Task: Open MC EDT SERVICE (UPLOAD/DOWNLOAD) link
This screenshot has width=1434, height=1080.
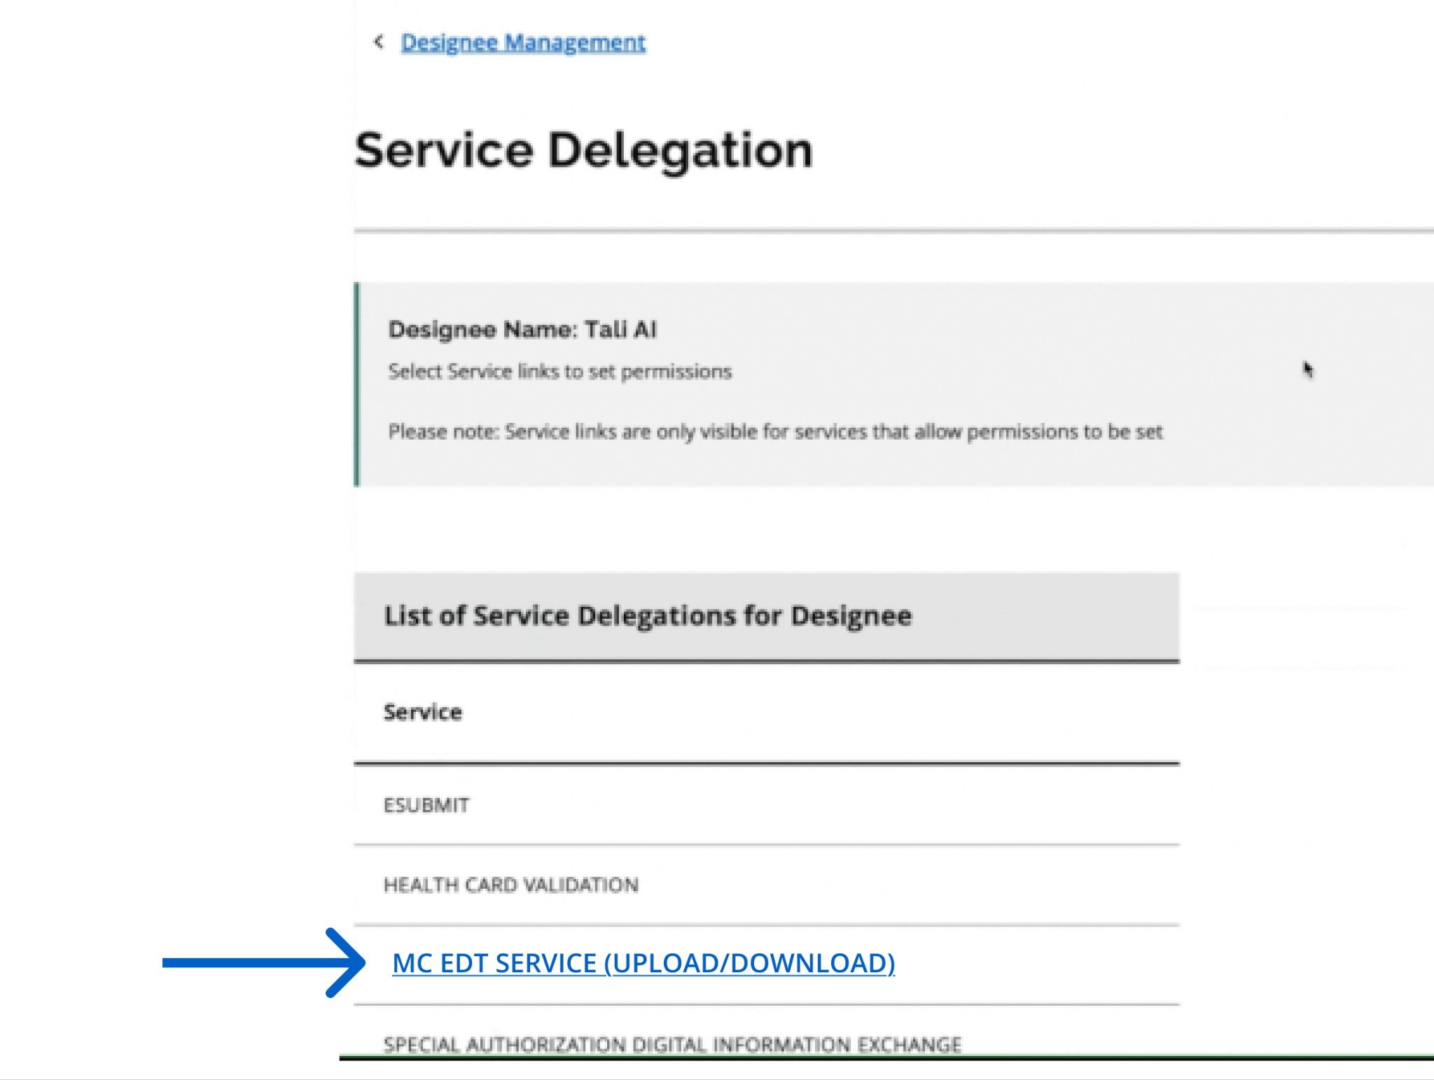Action: pos(643,963)
